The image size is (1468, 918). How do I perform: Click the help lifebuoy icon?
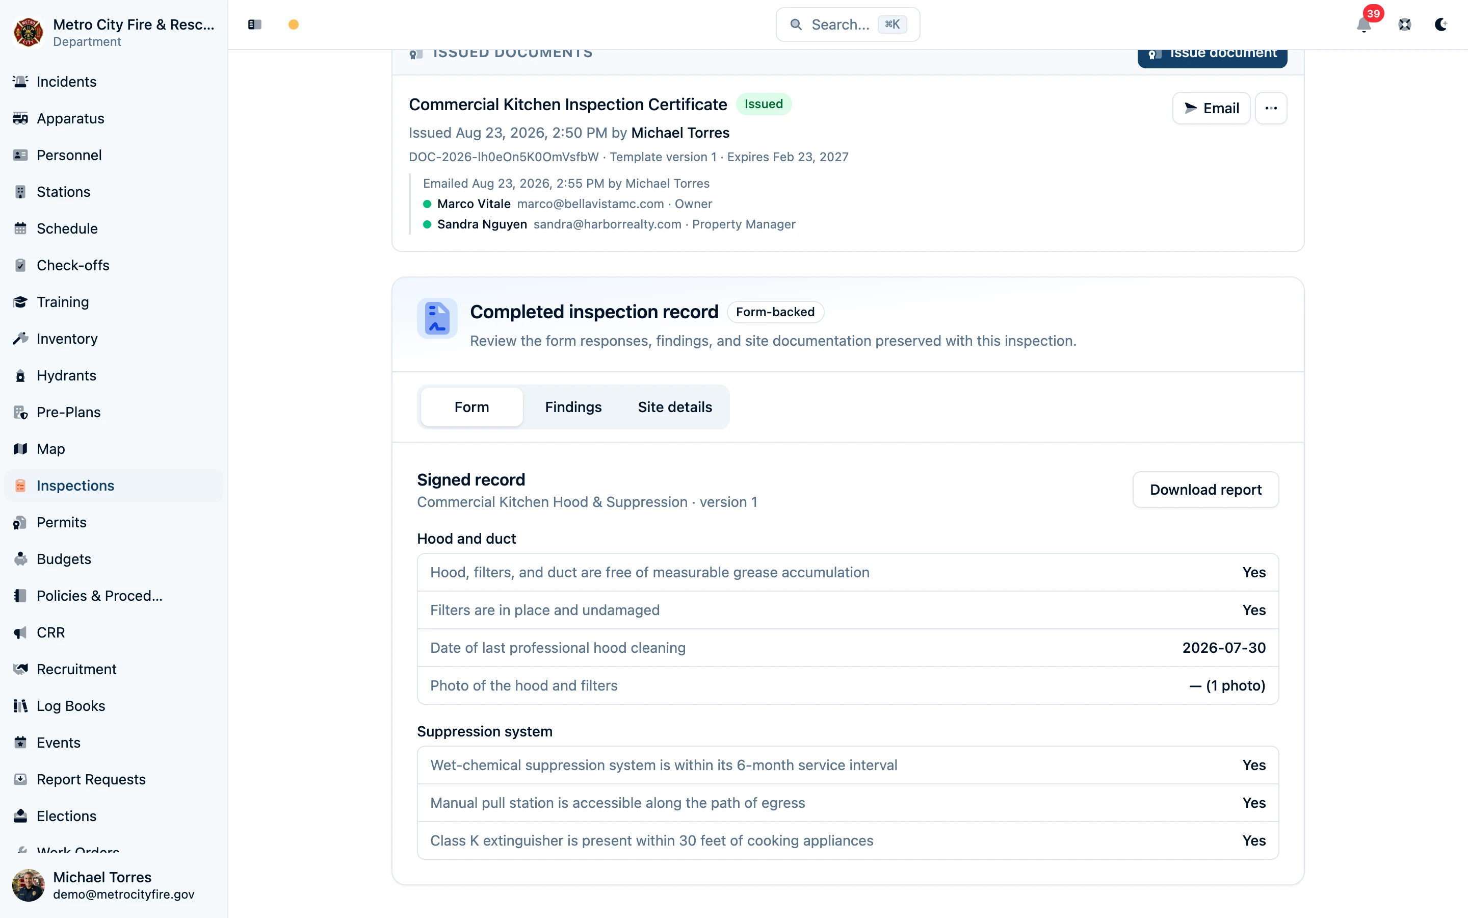tap(1404, 24)
